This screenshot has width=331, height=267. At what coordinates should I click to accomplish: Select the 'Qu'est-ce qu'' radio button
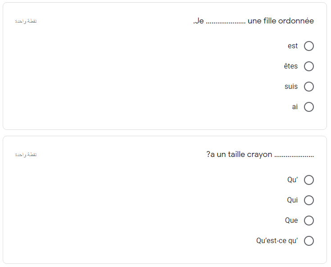coord(308,241)
